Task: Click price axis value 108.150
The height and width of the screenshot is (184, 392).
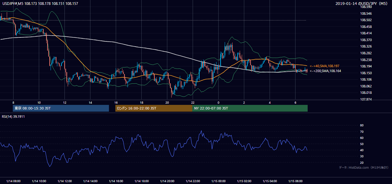Action: tap(366, 73)
